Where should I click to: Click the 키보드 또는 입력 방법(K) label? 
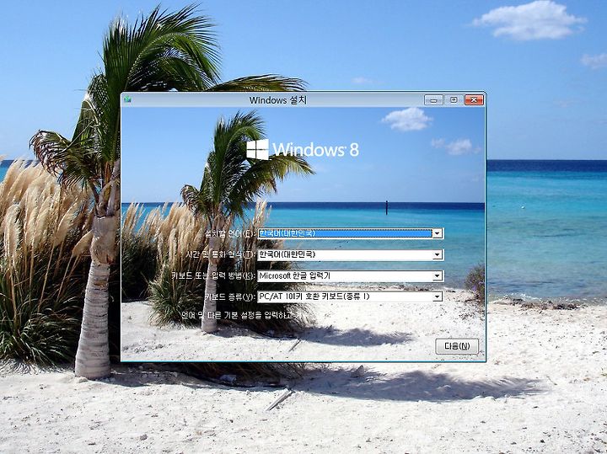click(x=213, y=276)
